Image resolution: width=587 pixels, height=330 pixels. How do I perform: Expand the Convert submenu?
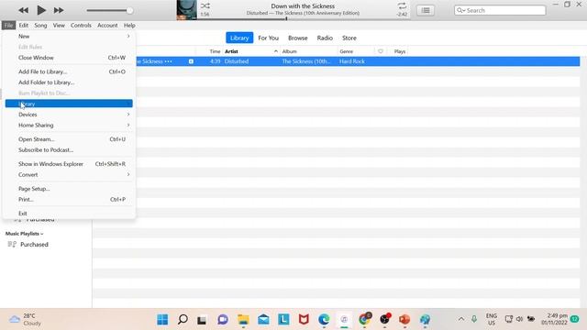(x=69, y=175)
